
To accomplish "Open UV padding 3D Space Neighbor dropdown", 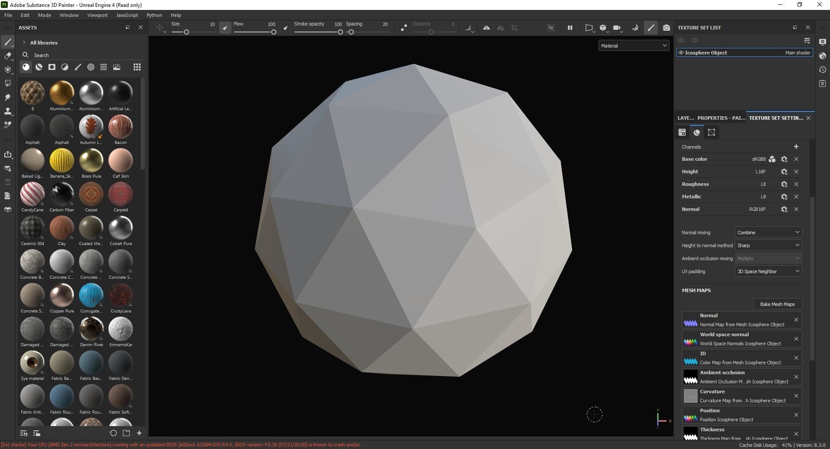I will tap(768, 271).
